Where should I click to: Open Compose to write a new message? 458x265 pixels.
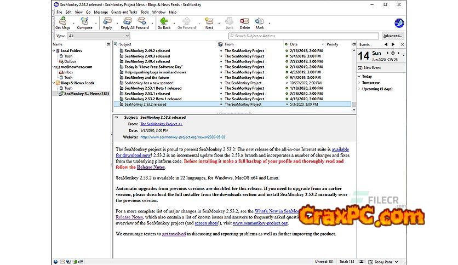click(84, 22)
